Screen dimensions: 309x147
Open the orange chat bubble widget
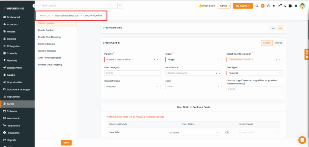[x=302, y=140]
